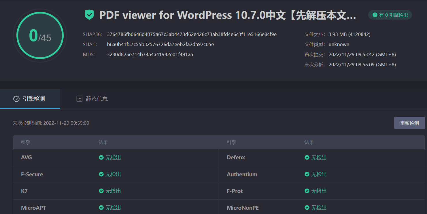Click the 无检出 result for K7
Image resolution: width=427 pixels, height=214 pixels.
tap(113, 191)
